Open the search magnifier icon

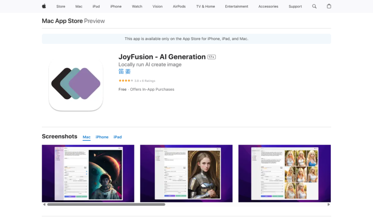coord(314,6)
